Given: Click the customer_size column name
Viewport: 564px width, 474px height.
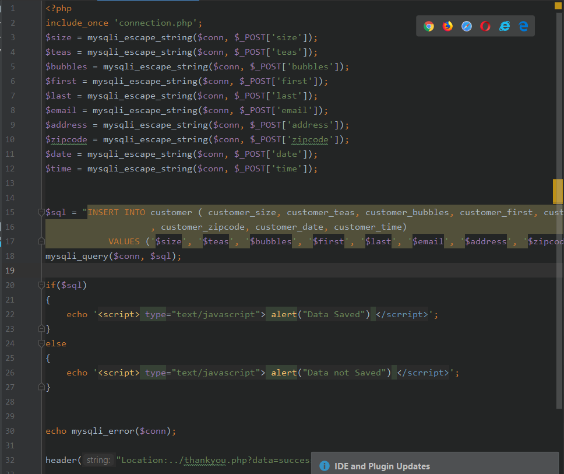Looking at the screenshot, I should coord(242,212).
